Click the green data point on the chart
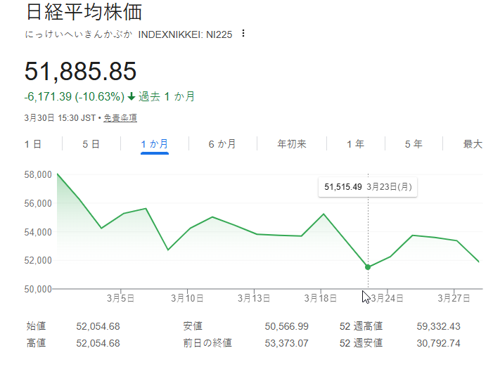Image resolution: width=493 pixels, height=374 pixels. pyautogui.click(x=368, y=267)
